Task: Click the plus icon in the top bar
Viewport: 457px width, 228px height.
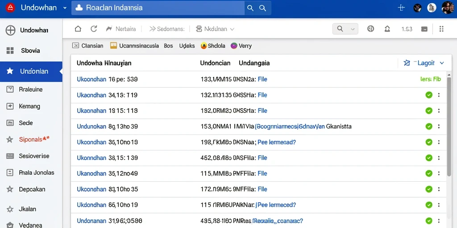Action: tap(401, 8)
